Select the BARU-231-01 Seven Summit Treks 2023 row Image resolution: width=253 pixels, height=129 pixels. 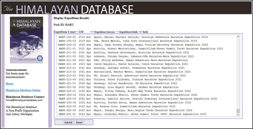pos(146,114)
